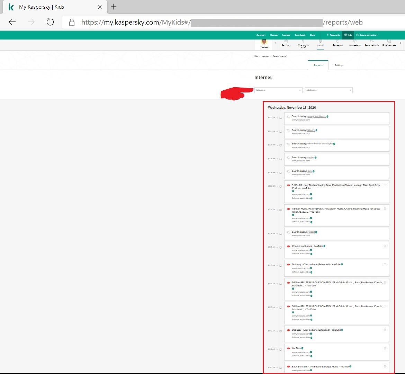405x374 pixels.
Task: Click the 'eagles' search query link
Action: coord(311,158)
